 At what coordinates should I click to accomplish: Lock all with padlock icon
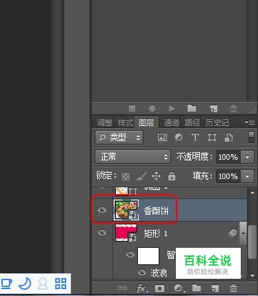(172, 176)
